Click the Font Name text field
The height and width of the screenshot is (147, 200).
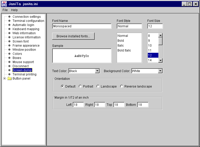(82, 26)
